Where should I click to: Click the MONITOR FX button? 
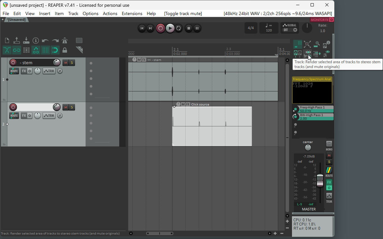coord(320,20)
